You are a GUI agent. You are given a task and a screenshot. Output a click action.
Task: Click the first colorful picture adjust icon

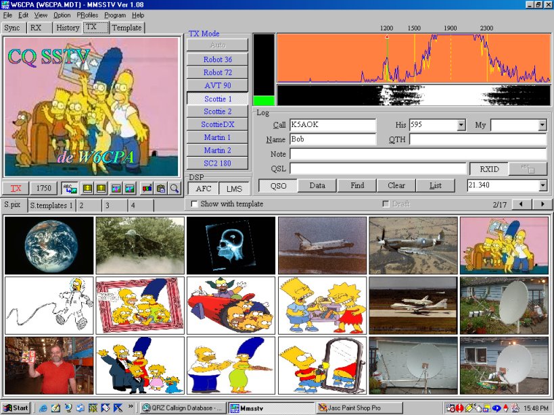point(116,189)
